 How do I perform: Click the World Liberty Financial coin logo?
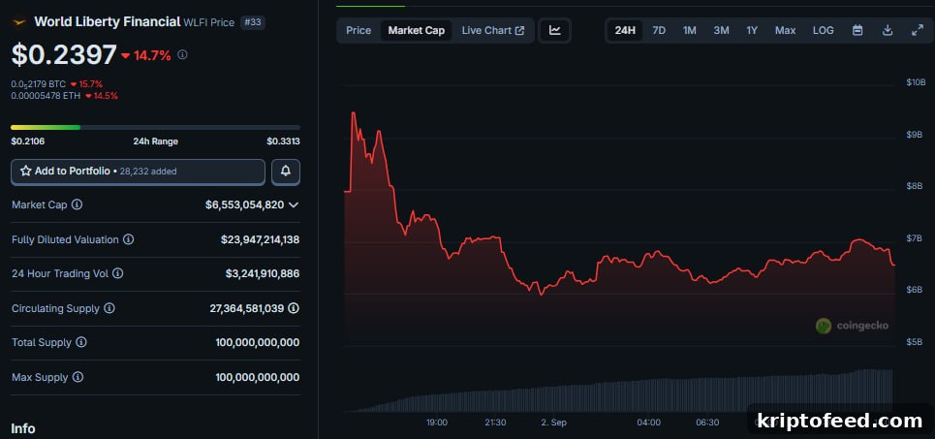[19, 22]
